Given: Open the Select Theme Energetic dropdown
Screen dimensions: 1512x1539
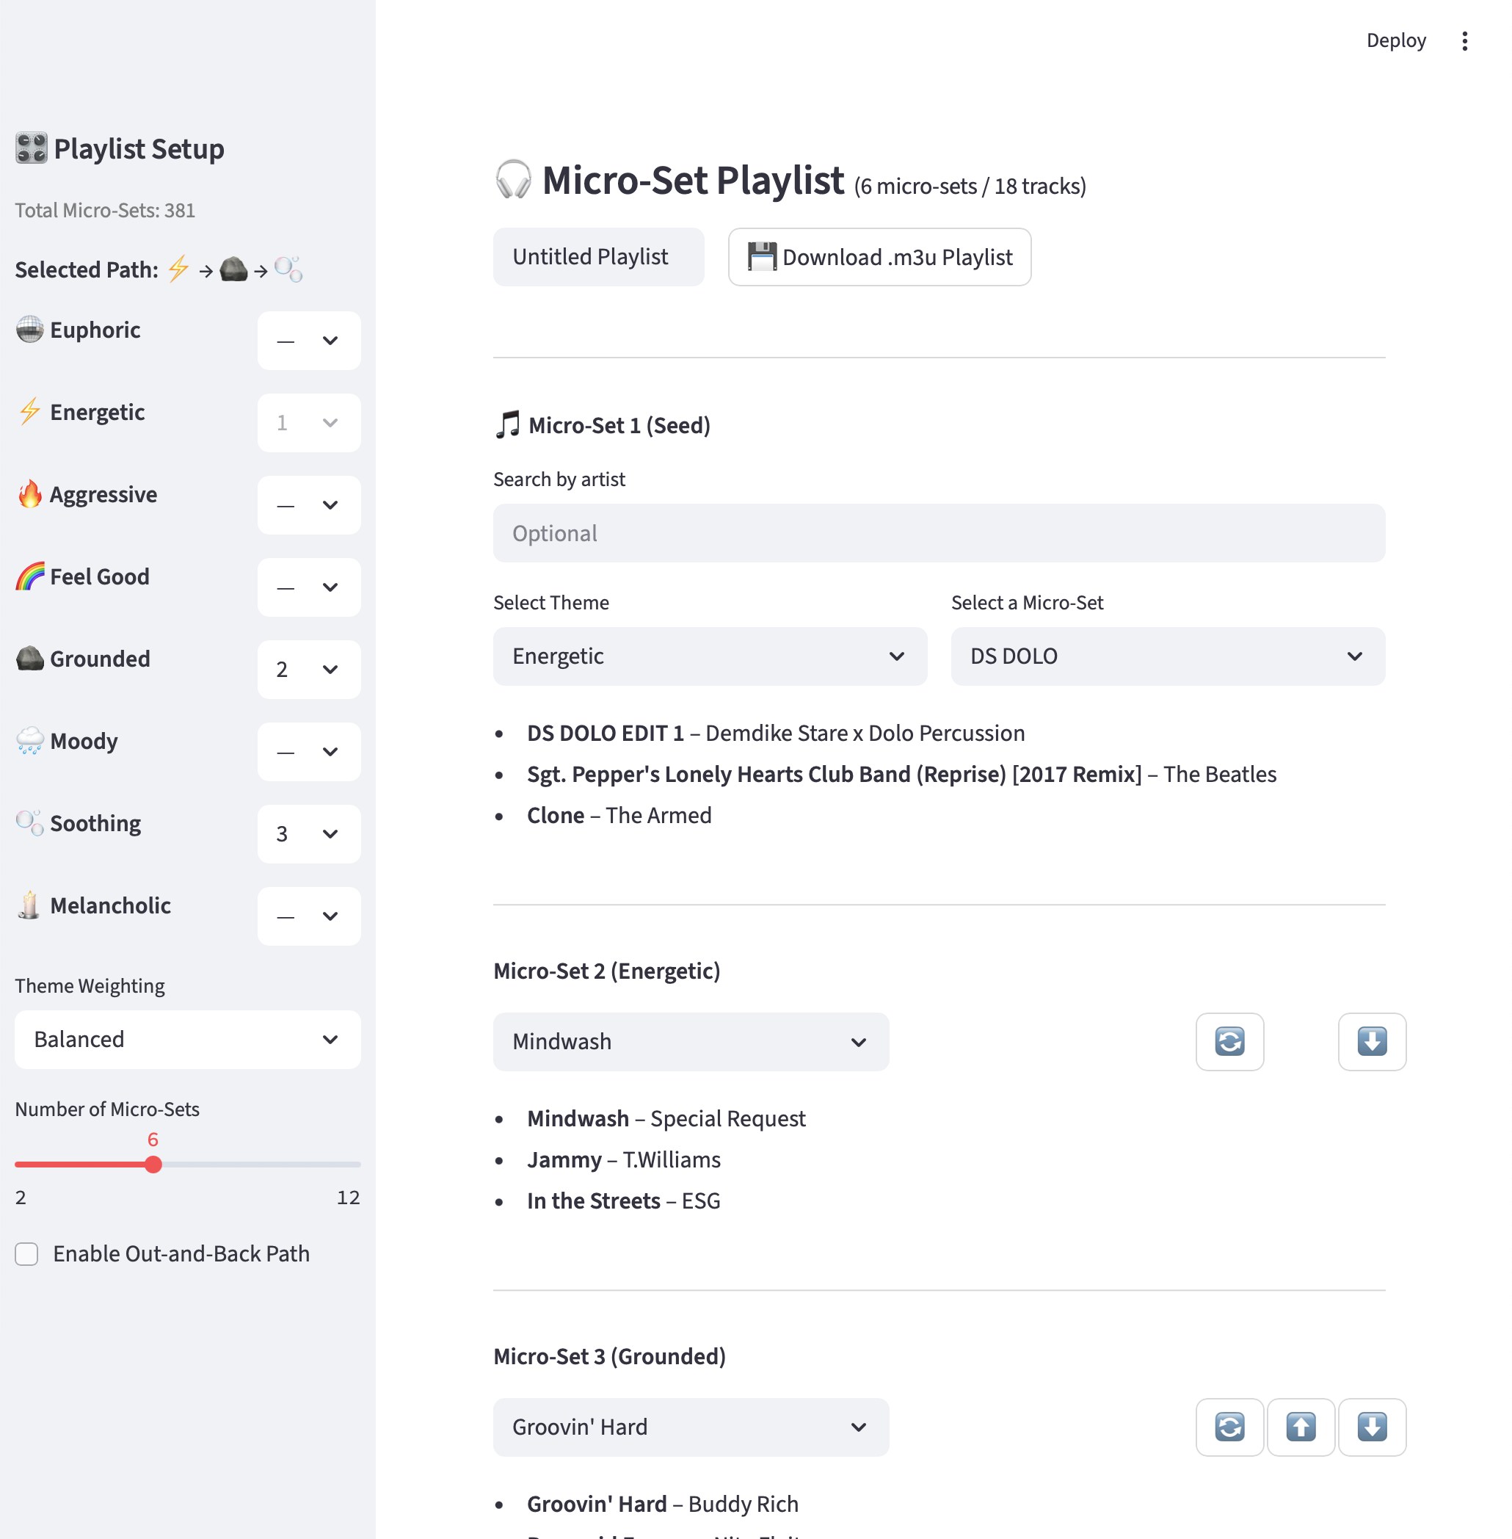Looking at the screenshot, I should [709, 656].
